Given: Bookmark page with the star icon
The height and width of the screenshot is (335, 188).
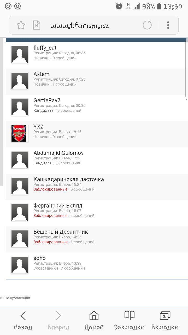Looking at the screenshot, I should tap(21, 25).
